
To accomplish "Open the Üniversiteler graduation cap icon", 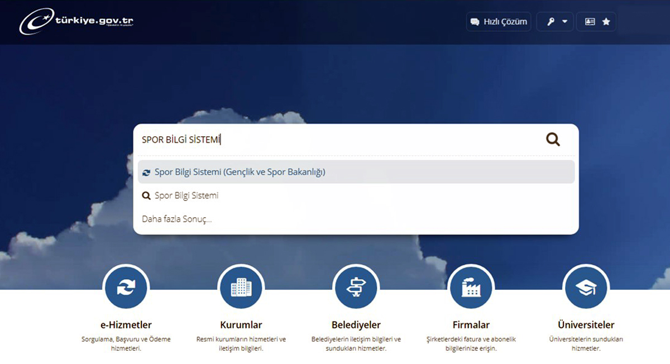I will (586, 288).
